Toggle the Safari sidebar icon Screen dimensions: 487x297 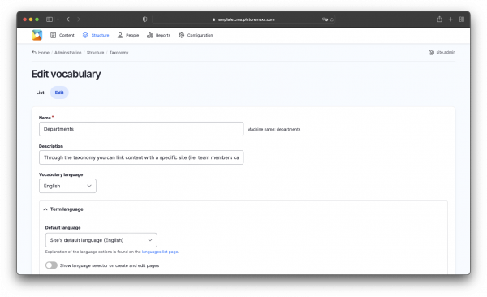point(50,19)
